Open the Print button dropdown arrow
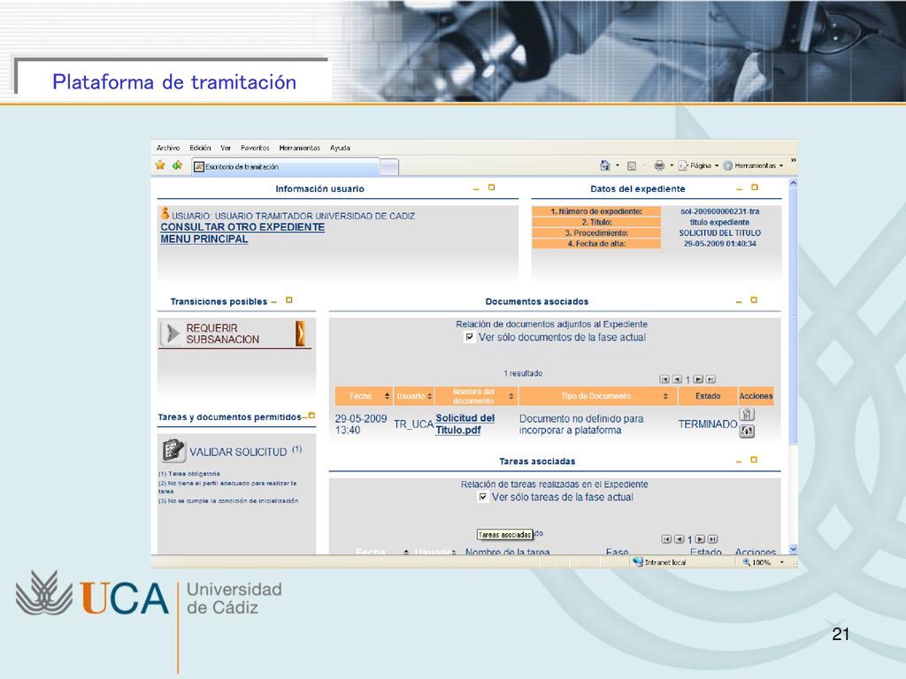Viewport: 906px width, 679px height. tap(672, 165)
